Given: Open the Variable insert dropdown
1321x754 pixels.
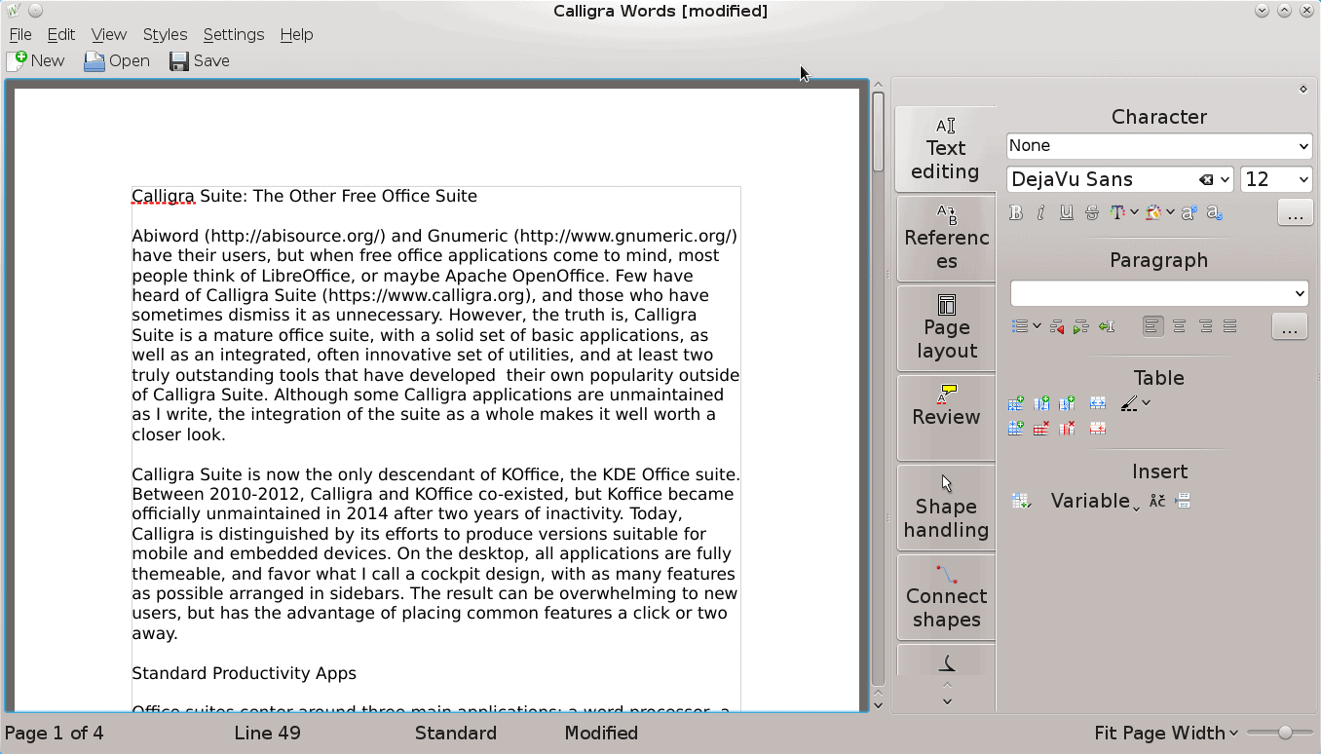Looking at the screenshot, I should 1095,501.
